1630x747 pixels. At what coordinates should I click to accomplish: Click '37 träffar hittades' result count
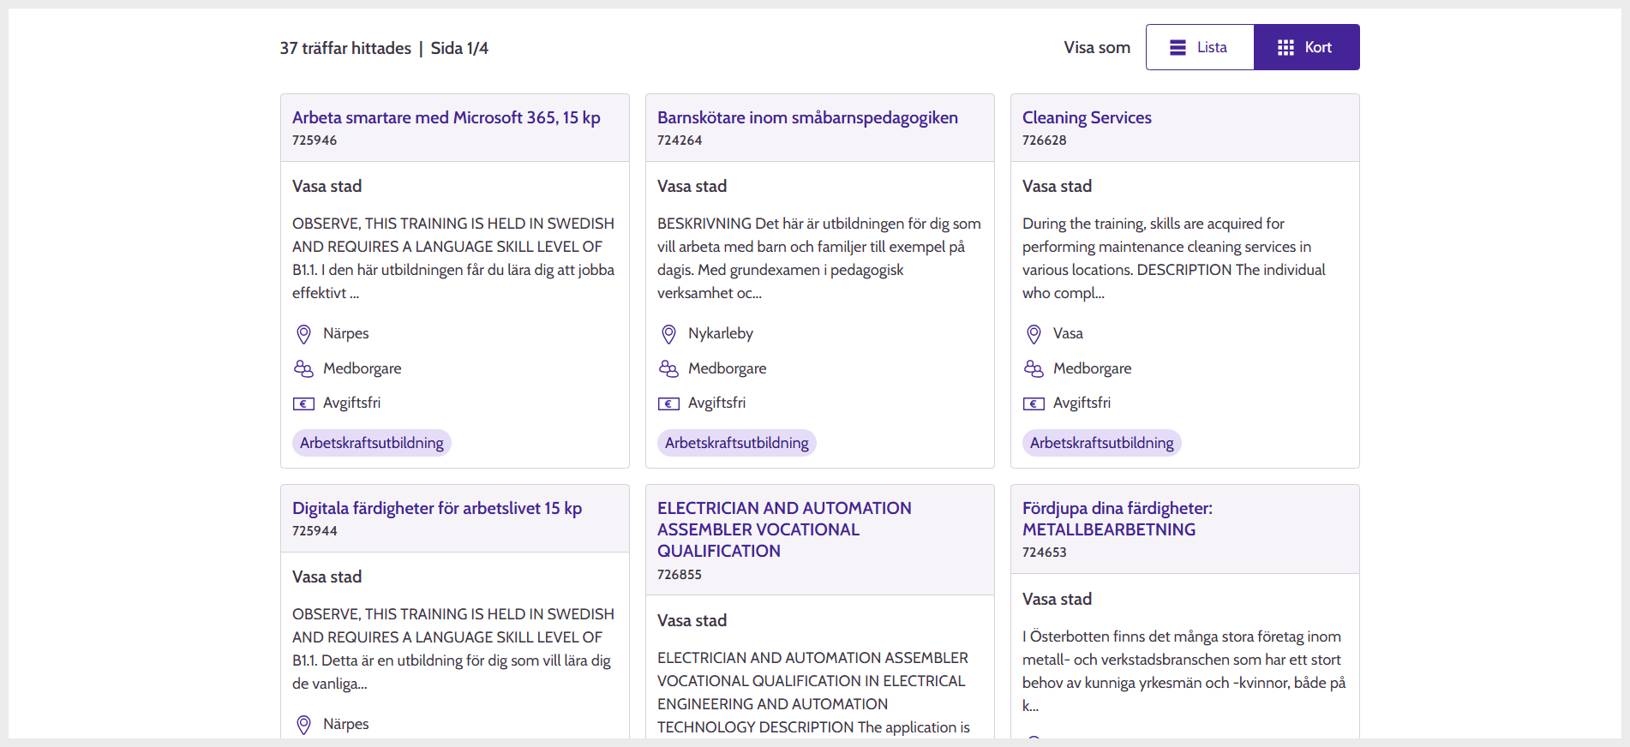tap(345, 48)
